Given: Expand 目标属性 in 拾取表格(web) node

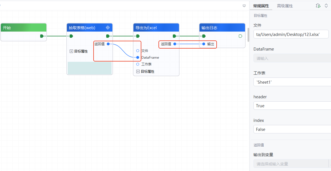Looking at the screenshot, I should (71, 51).
